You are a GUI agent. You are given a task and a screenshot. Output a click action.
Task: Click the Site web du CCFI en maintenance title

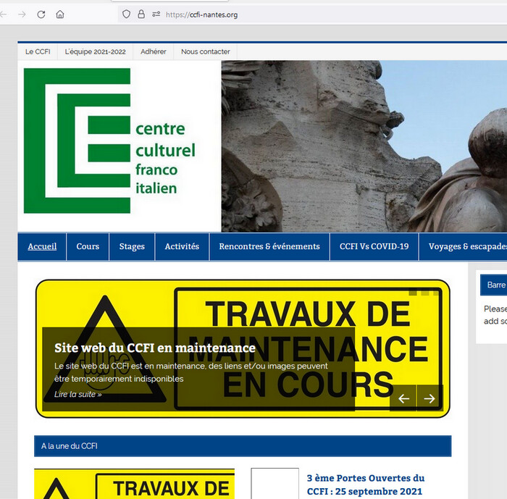(x=155, y=348)
